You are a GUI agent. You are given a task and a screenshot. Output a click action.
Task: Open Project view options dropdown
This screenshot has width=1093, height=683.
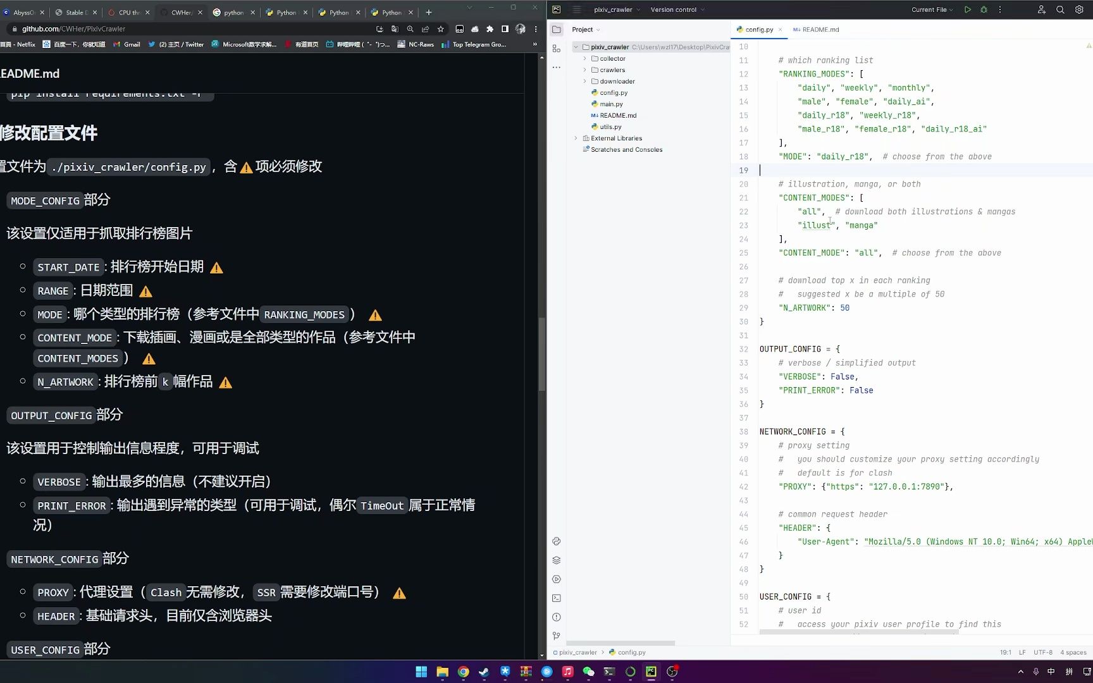tap(586, 30)
